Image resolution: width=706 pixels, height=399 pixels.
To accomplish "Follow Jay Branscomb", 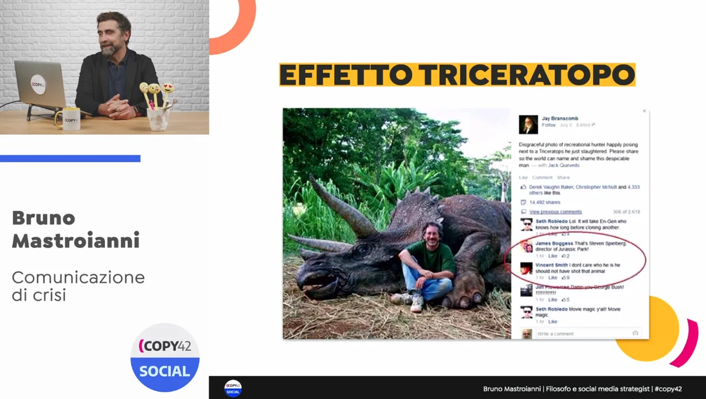I will (549, 125).
